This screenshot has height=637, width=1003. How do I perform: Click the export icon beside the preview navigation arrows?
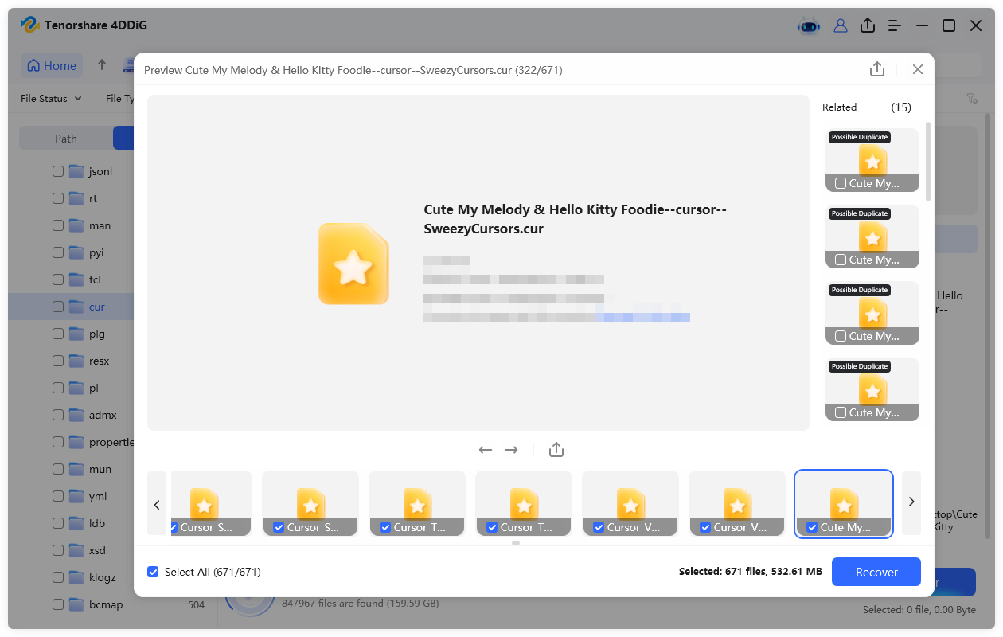tap(556, 450)
